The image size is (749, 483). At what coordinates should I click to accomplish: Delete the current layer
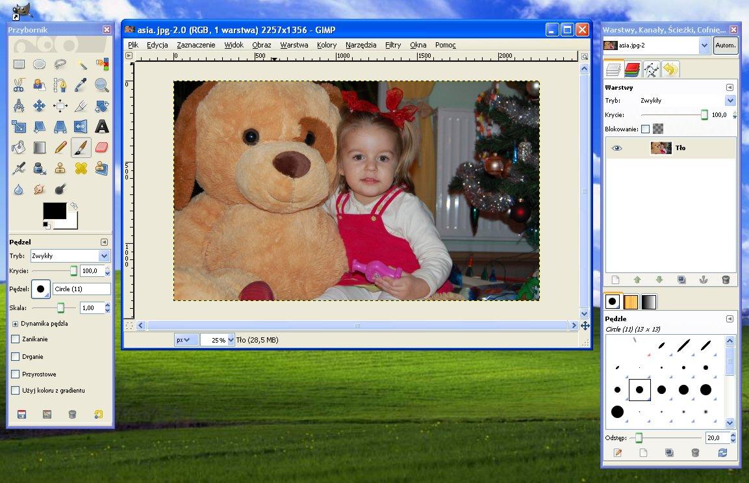pyautogui.click(x=726, y=280)
